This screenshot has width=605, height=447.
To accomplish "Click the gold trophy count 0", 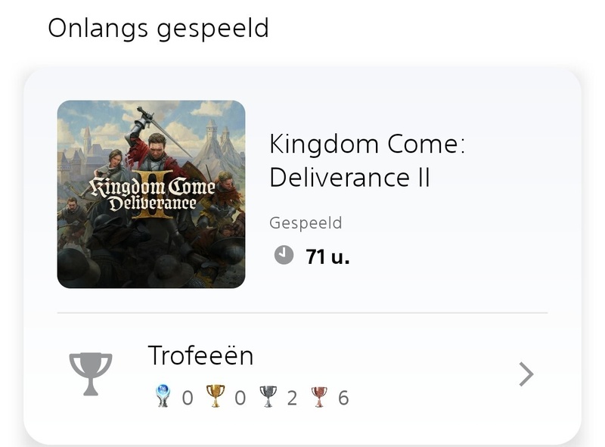I will (240, 397).
